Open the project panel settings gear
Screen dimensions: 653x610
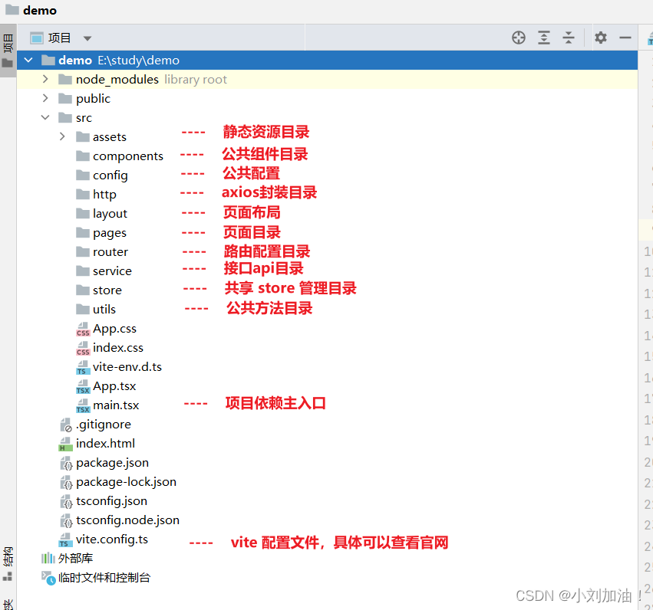(x=601, y=37)
